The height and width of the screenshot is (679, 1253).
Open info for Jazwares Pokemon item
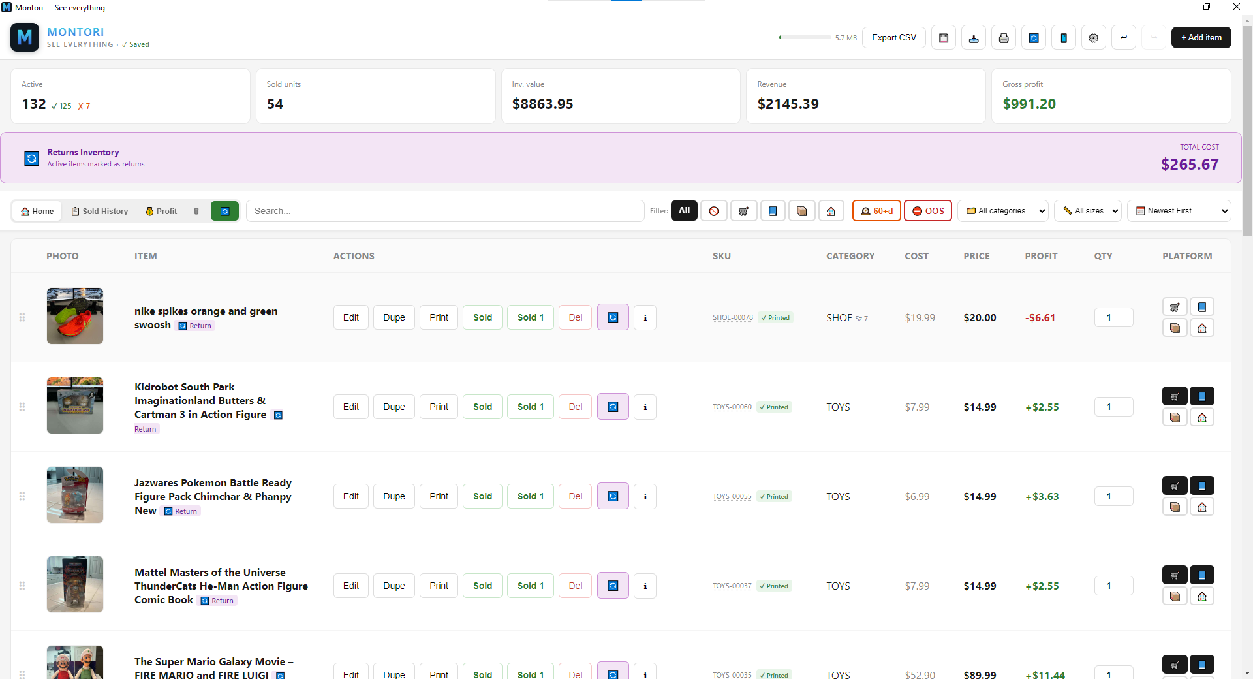(x=645, y=497)
